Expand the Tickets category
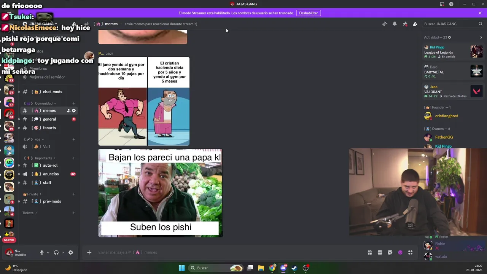The height and width of the screenshot is (274, 487). pyautogui.click(x=30, y=213)
